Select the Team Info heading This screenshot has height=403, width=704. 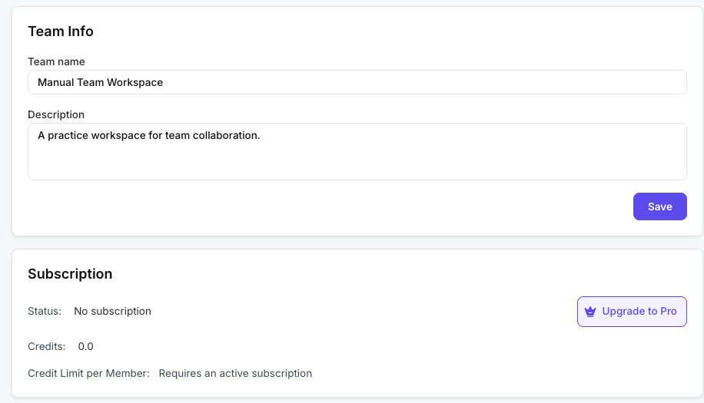(61, 31)
